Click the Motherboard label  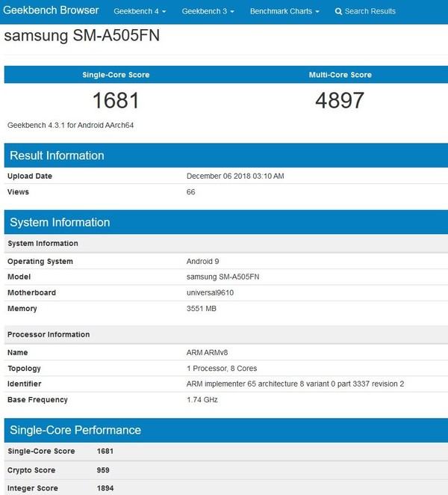[31, 292]
